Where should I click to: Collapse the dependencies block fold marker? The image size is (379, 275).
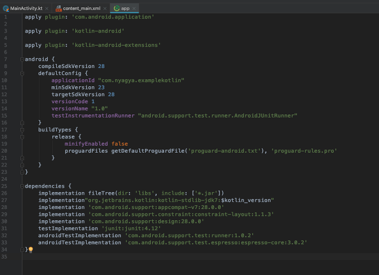click(22, 186)
